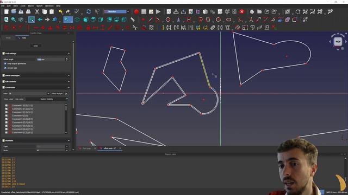The image size is (348, 195).
Task: Select the Create line tool
Action: [x=151, y=19]
